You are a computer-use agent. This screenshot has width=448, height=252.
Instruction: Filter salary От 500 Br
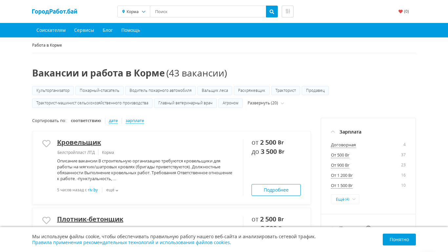pyautogui.click(x=340, y=155)
